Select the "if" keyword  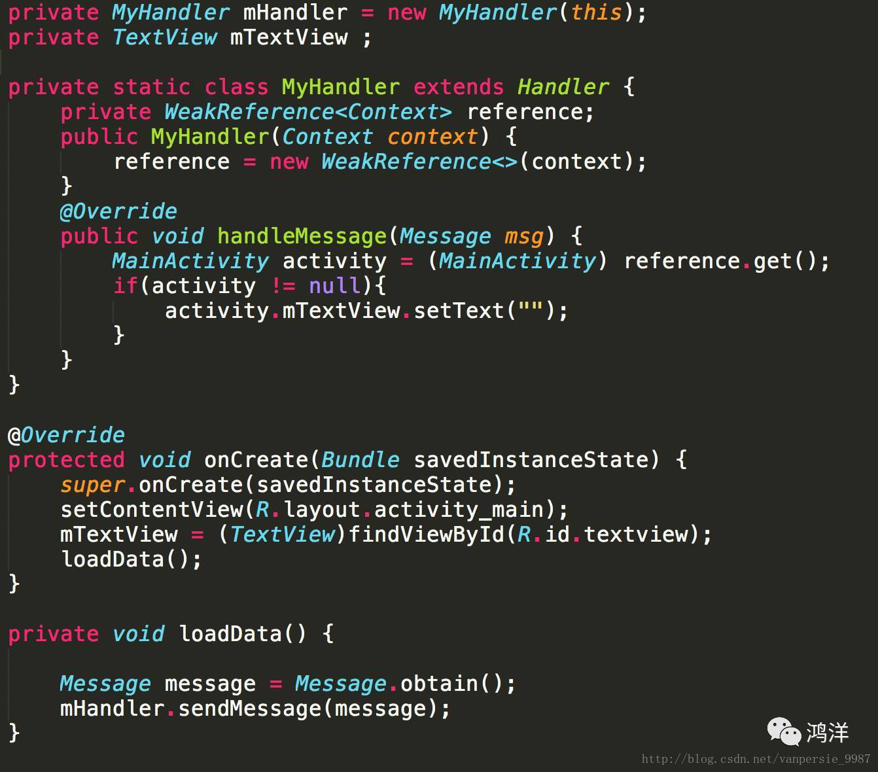tap(125, 286)
